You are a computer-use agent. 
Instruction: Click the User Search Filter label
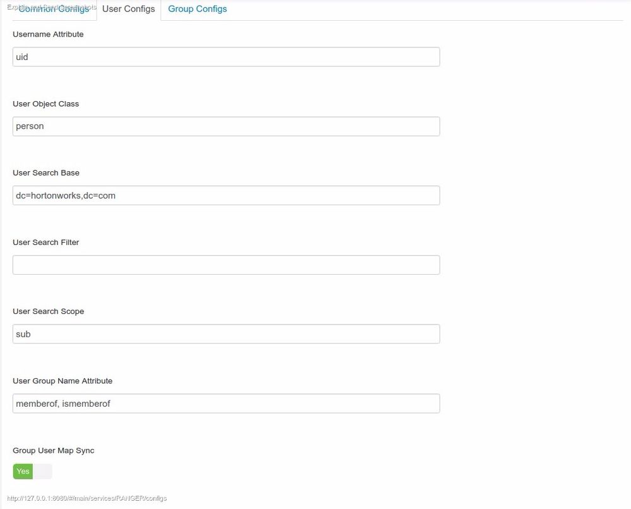coord(45,243)
